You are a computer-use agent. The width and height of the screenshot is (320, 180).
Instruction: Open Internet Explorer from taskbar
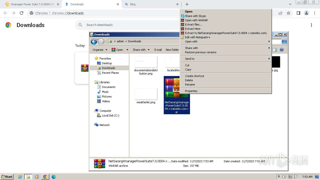coord(20,177)
